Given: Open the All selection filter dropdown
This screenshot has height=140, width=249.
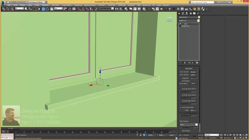Looking at the screenshot, I should (19, 9).
